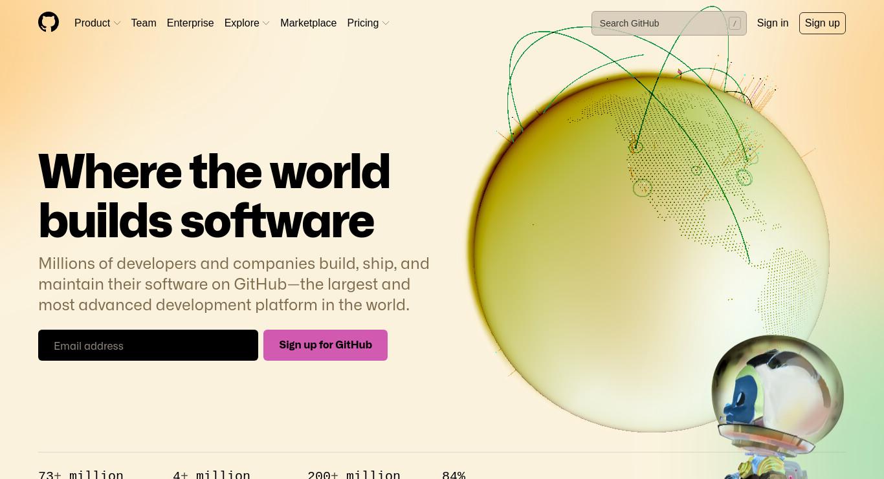Click the Email address input field
Screen dimensions: 884x479
(148, 345)
